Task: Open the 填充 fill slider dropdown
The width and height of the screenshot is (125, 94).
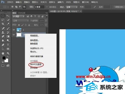Action: pyautogui.click(x=46, y=25)
